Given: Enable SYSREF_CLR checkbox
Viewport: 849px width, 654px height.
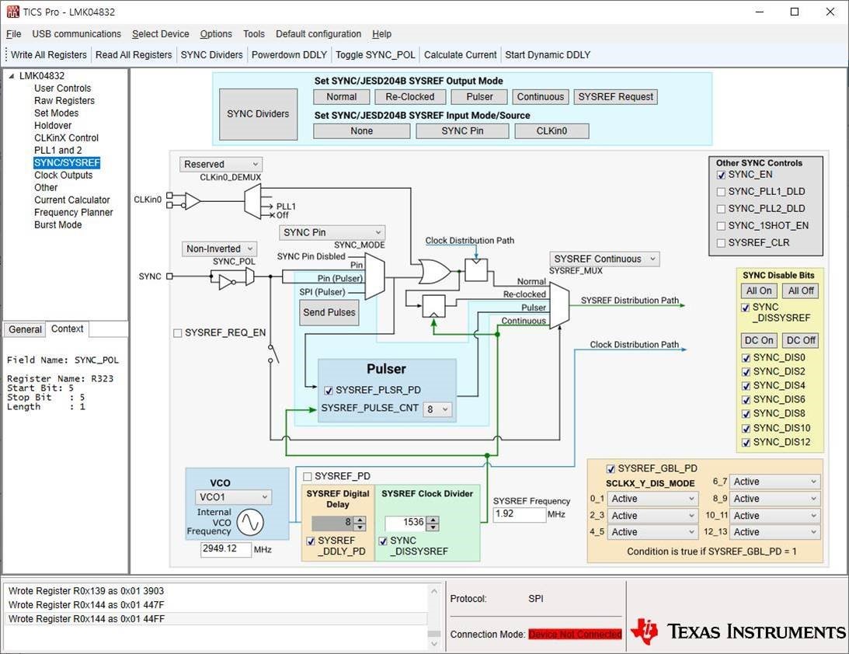Looking at the screenshot, I should 721,243.
